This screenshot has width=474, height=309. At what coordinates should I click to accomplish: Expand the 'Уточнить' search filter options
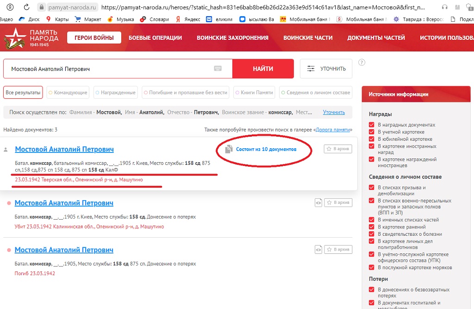pyautogui.click(x=326, y=69)
